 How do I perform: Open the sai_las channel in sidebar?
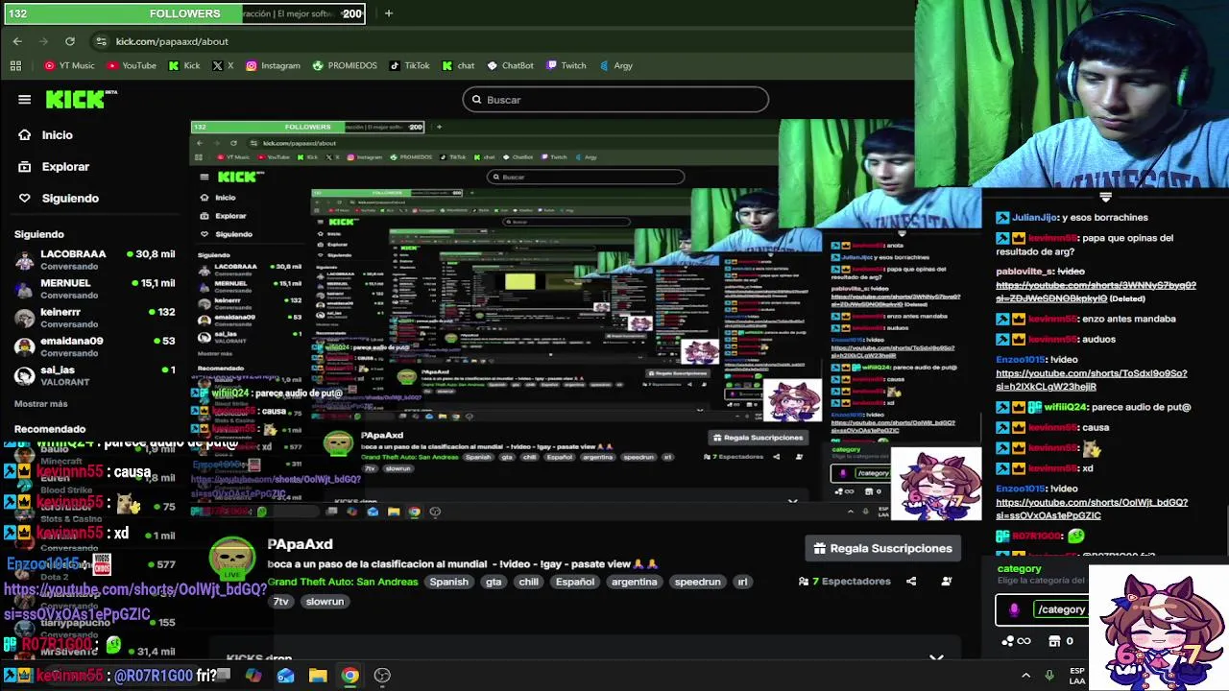(x=94, y=374)
